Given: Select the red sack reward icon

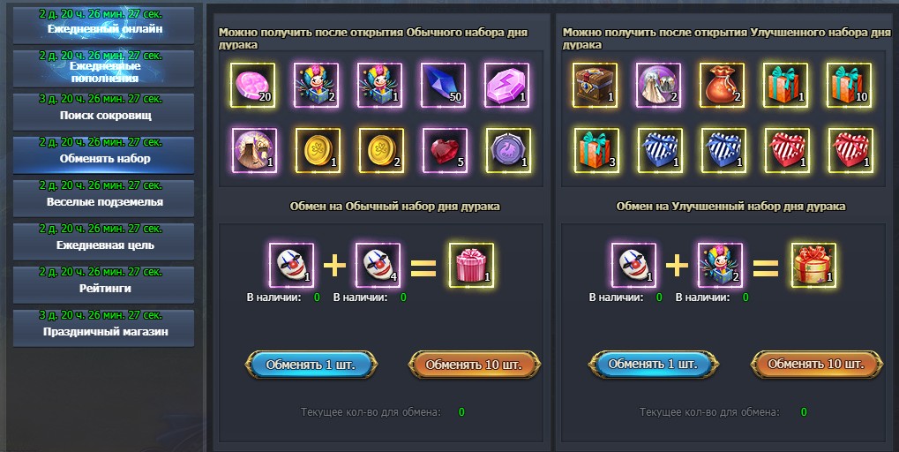Looking at the screenshot, I should (723, 86).
